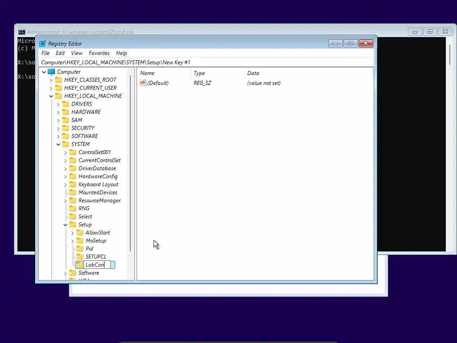This screenshot has width=457, height=343.
Task: Collapse the SYSTEM key
Action: 58,144
